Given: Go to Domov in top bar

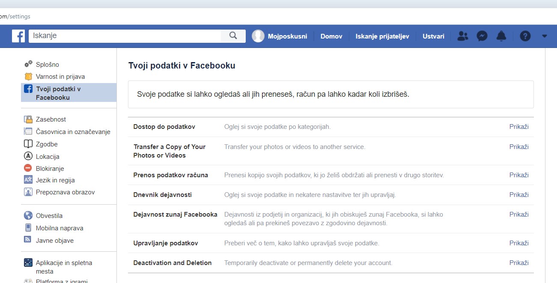Looking at the screenshot, I should point(331,36).
